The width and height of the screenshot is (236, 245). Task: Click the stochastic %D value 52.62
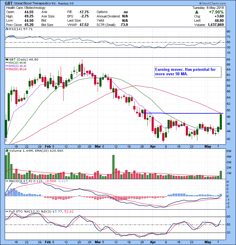pyautogui.click(x=69, y=212)
